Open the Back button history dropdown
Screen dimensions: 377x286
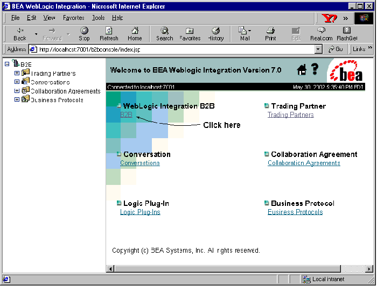(36, 34)
